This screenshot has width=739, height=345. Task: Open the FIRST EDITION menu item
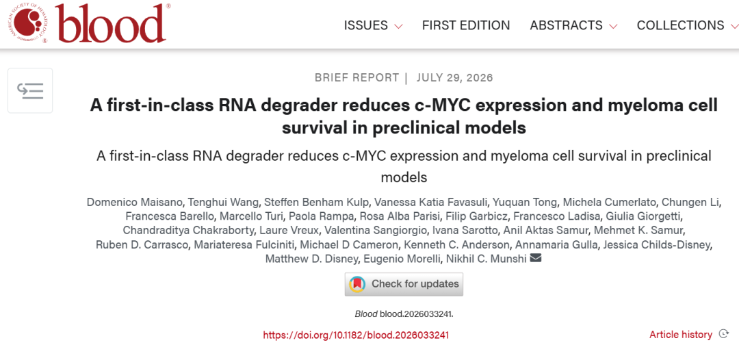coord(466,25)
